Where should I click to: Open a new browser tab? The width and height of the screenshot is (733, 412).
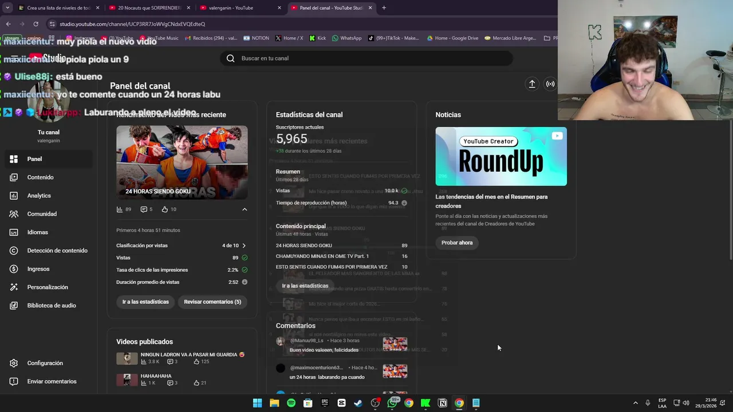(x=384, y=8)
